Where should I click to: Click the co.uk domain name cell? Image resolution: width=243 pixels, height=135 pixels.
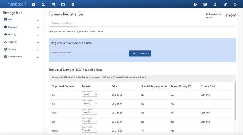pyautogui.click(x=55, y=130)
